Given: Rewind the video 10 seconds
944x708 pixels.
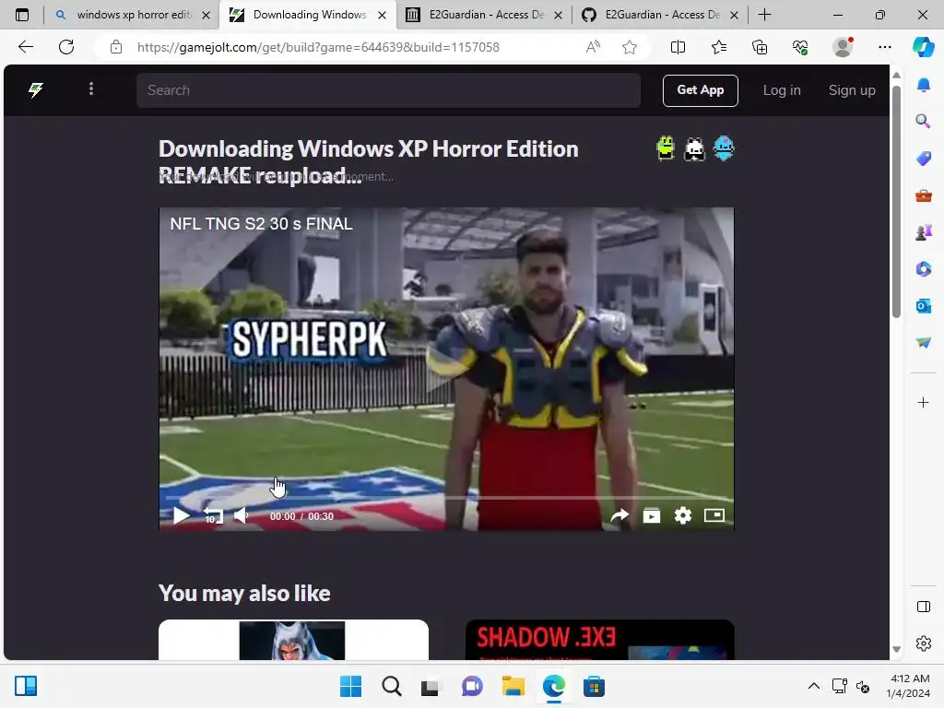Looking at the screenshot, I should point(213,516).
